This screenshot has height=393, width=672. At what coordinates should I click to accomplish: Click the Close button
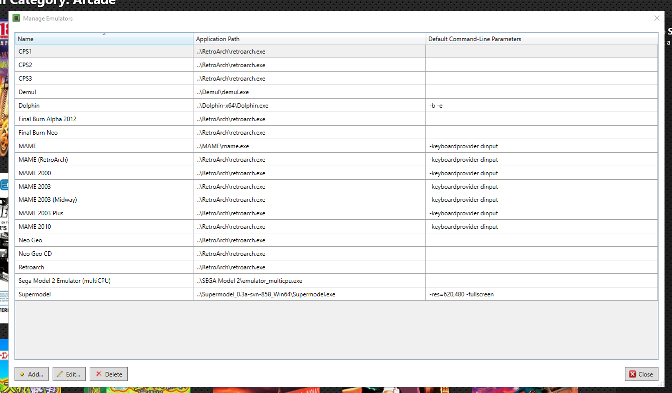tap(641, 374)
